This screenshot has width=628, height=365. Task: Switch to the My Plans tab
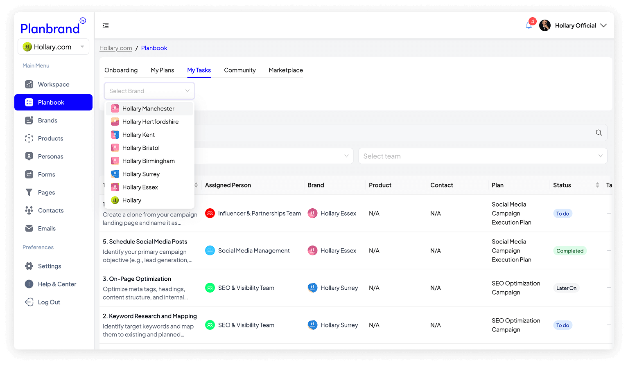tap(162, 70)
